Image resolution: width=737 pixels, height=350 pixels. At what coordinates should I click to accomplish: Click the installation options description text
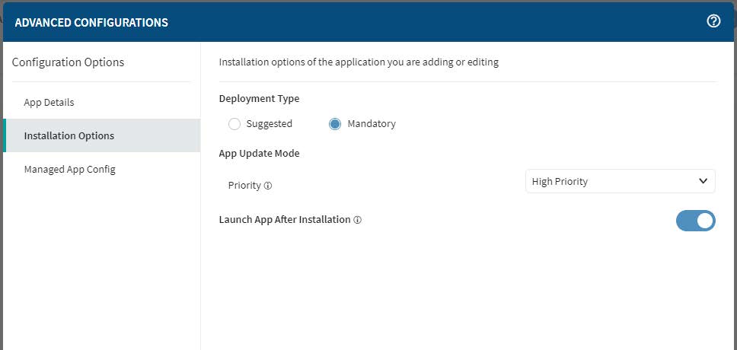coord(359,62)
